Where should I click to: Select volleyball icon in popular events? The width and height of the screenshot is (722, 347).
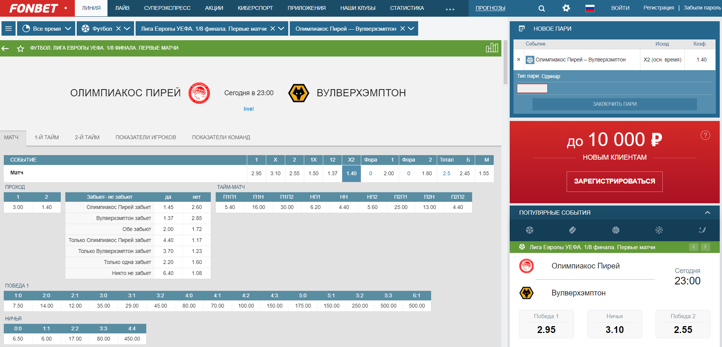click(659, 230)
